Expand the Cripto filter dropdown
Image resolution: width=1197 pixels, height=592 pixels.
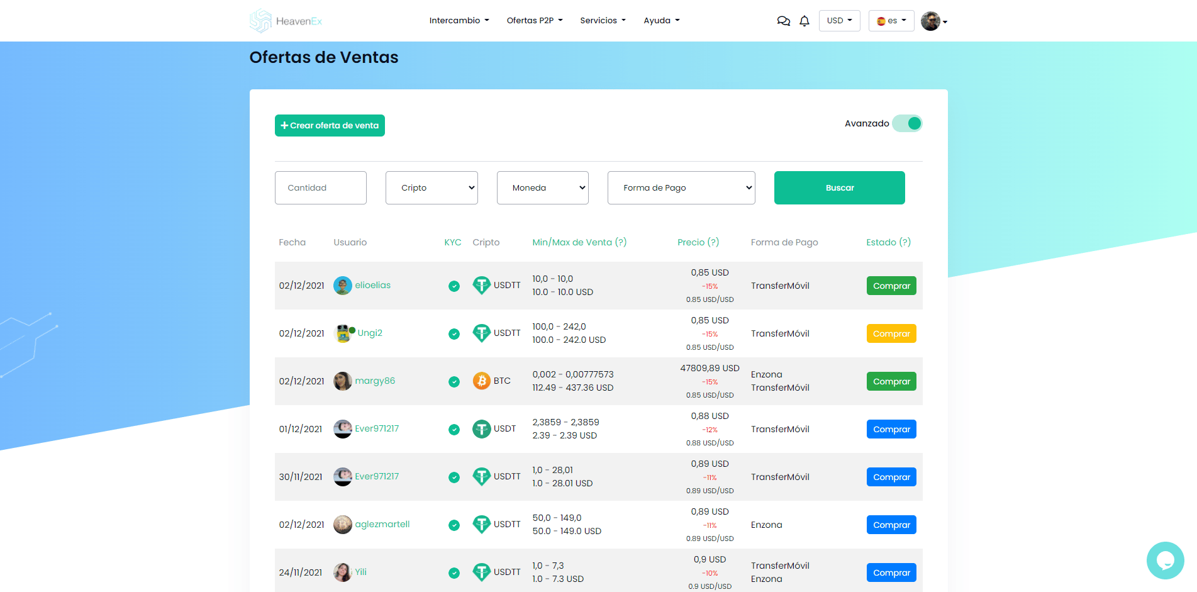(x=431, y=187)
